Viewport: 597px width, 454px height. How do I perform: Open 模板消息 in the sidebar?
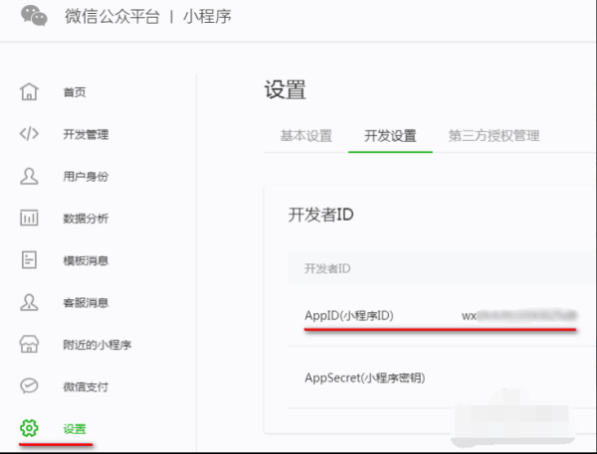pyautogui.click(x=86, y=261)
